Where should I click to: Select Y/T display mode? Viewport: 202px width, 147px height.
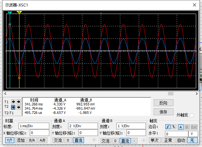tap(9, 140)
